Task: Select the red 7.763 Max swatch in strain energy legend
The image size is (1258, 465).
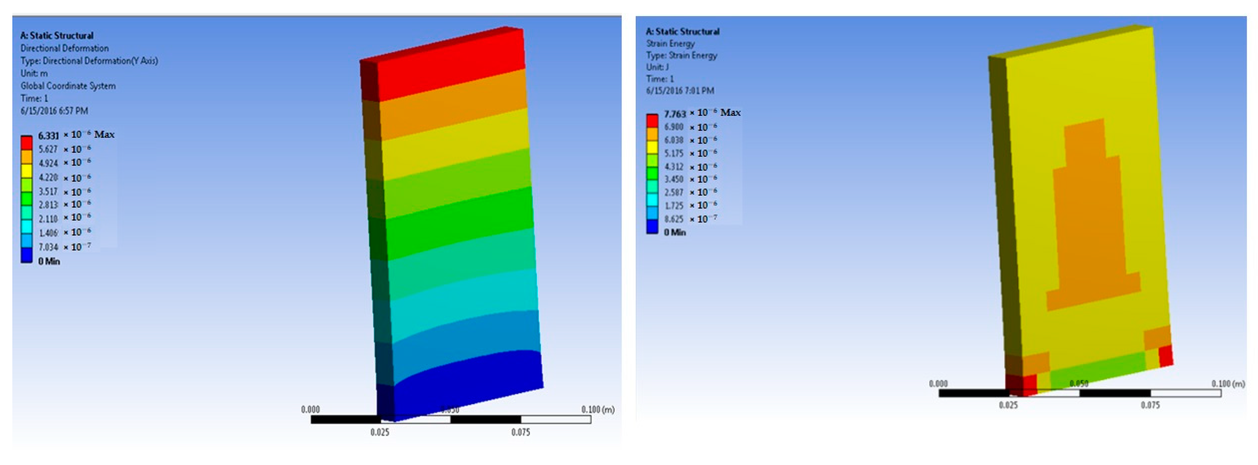Action: pos(652,121)
